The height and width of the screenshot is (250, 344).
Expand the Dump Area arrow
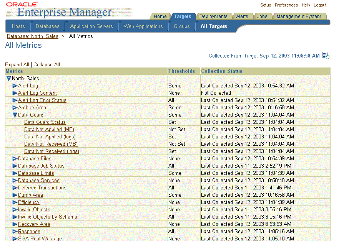pyautogui.click(x=15, y=195)
